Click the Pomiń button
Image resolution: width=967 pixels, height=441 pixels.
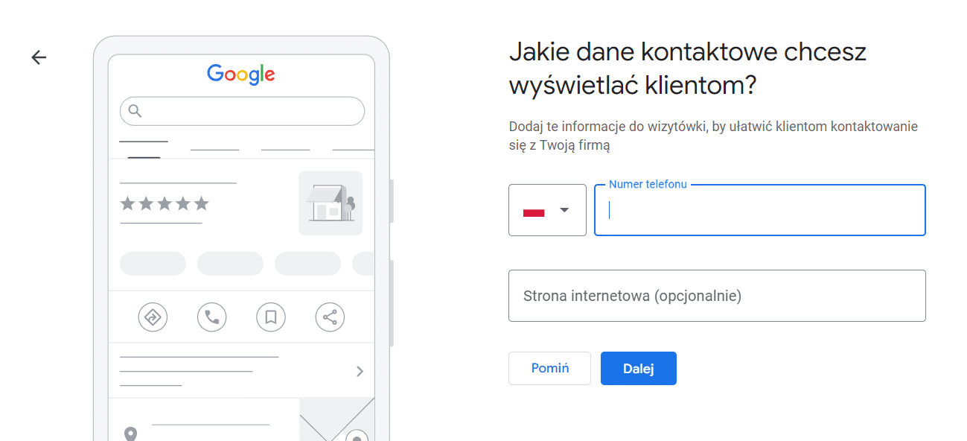click(549, 368)
